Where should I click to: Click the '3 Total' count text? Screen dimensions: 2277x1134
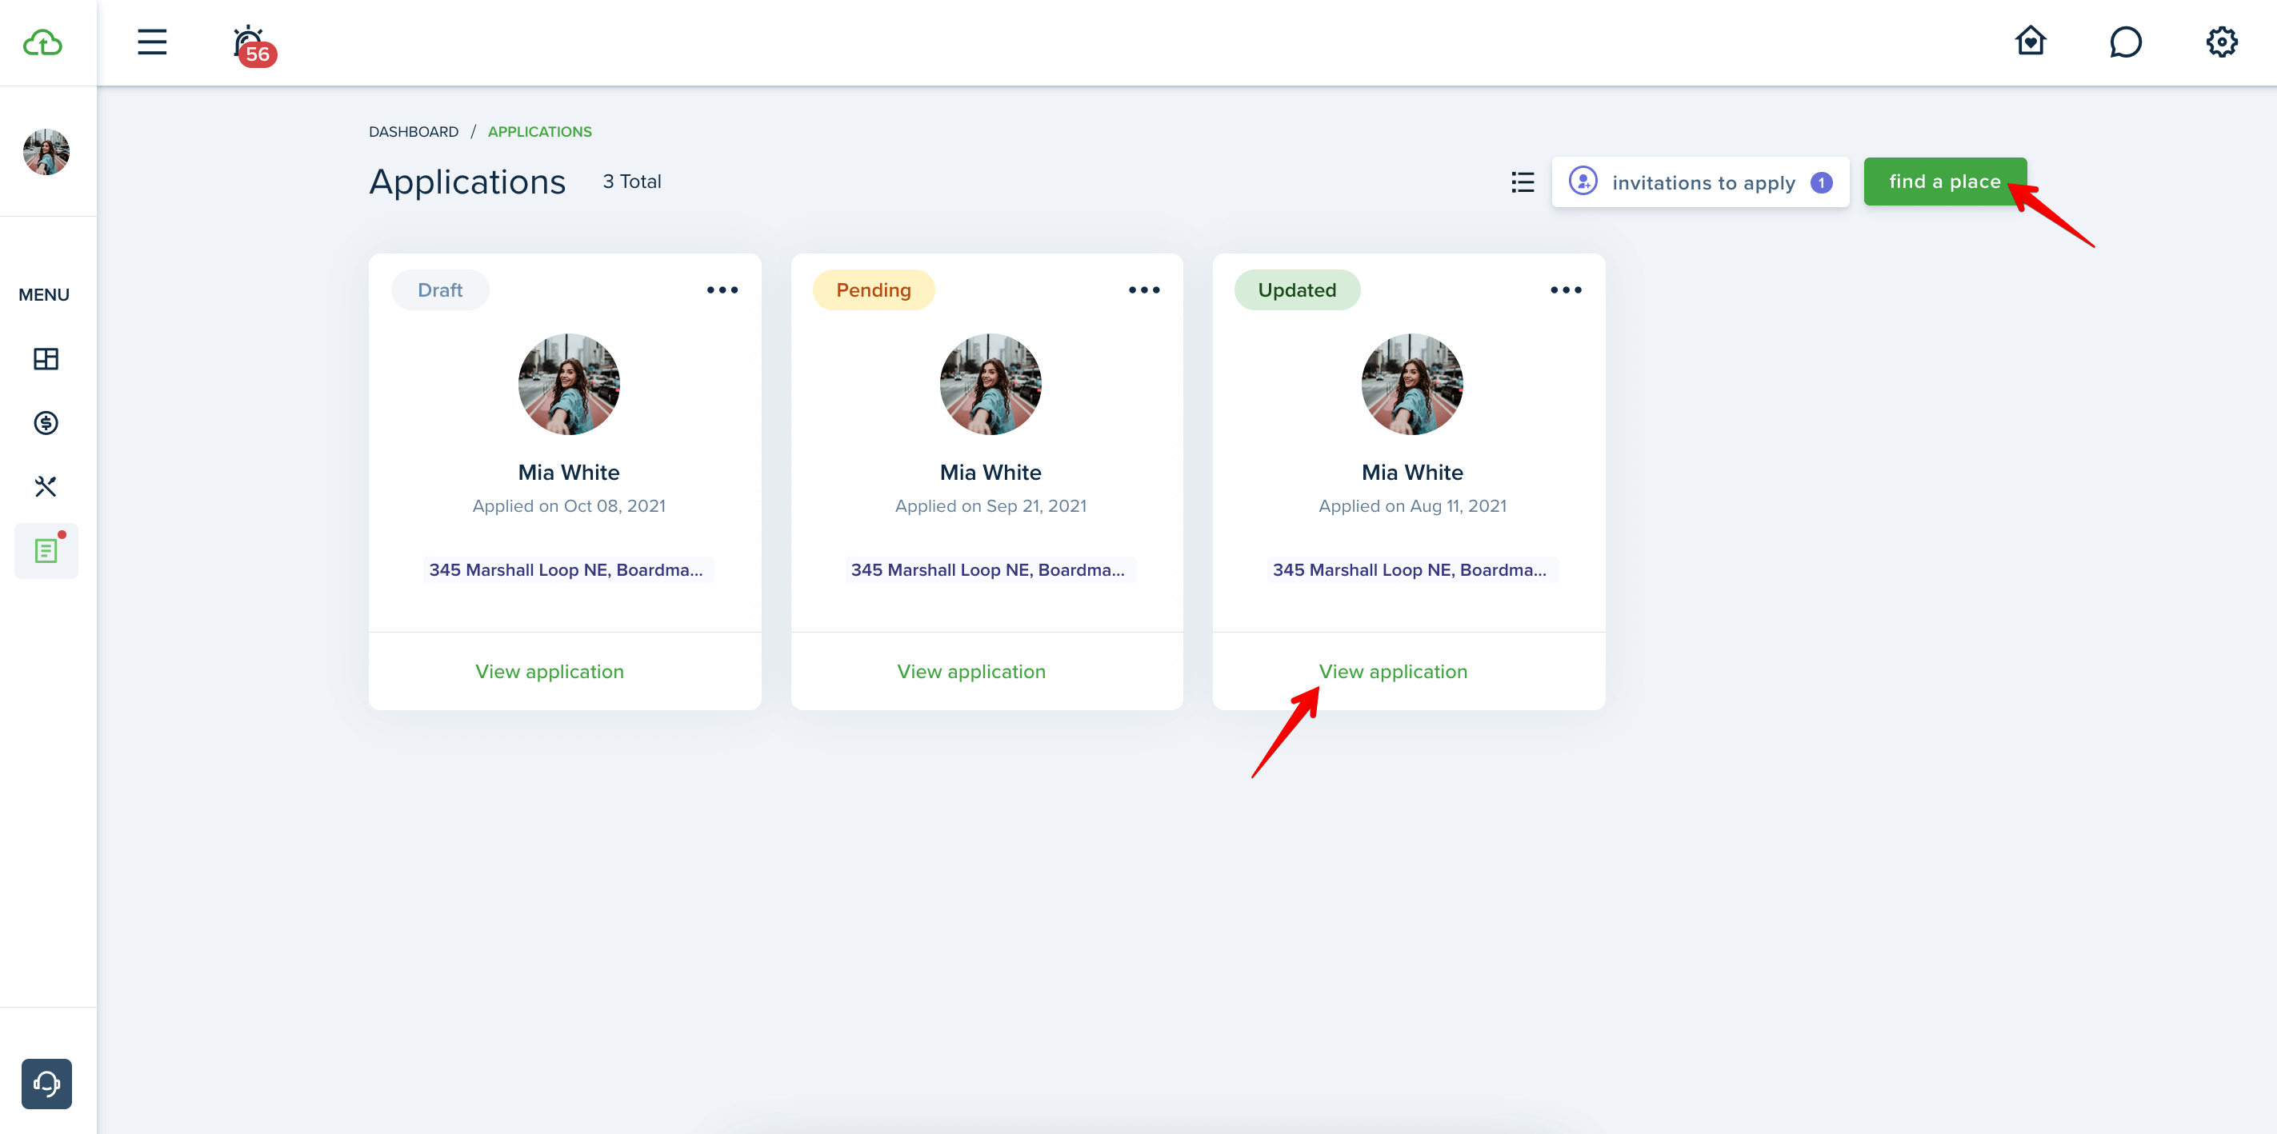coord(631,182)
